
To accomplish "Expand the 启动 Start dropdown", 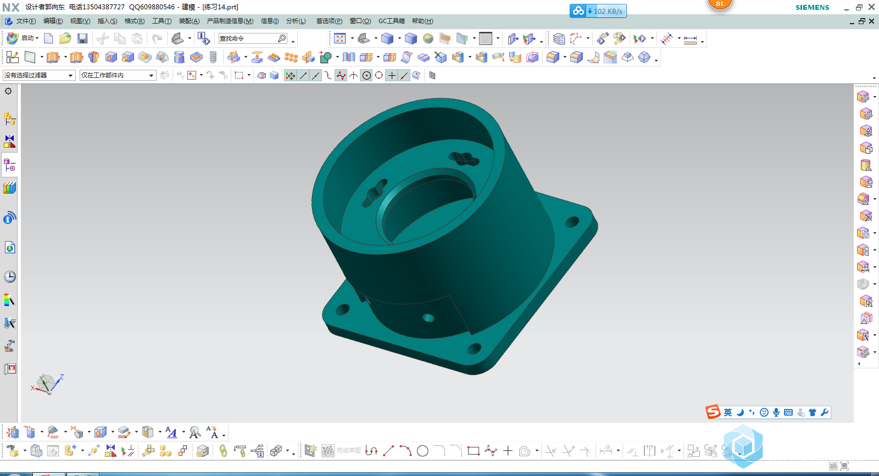I will click(x=37, y=38).
